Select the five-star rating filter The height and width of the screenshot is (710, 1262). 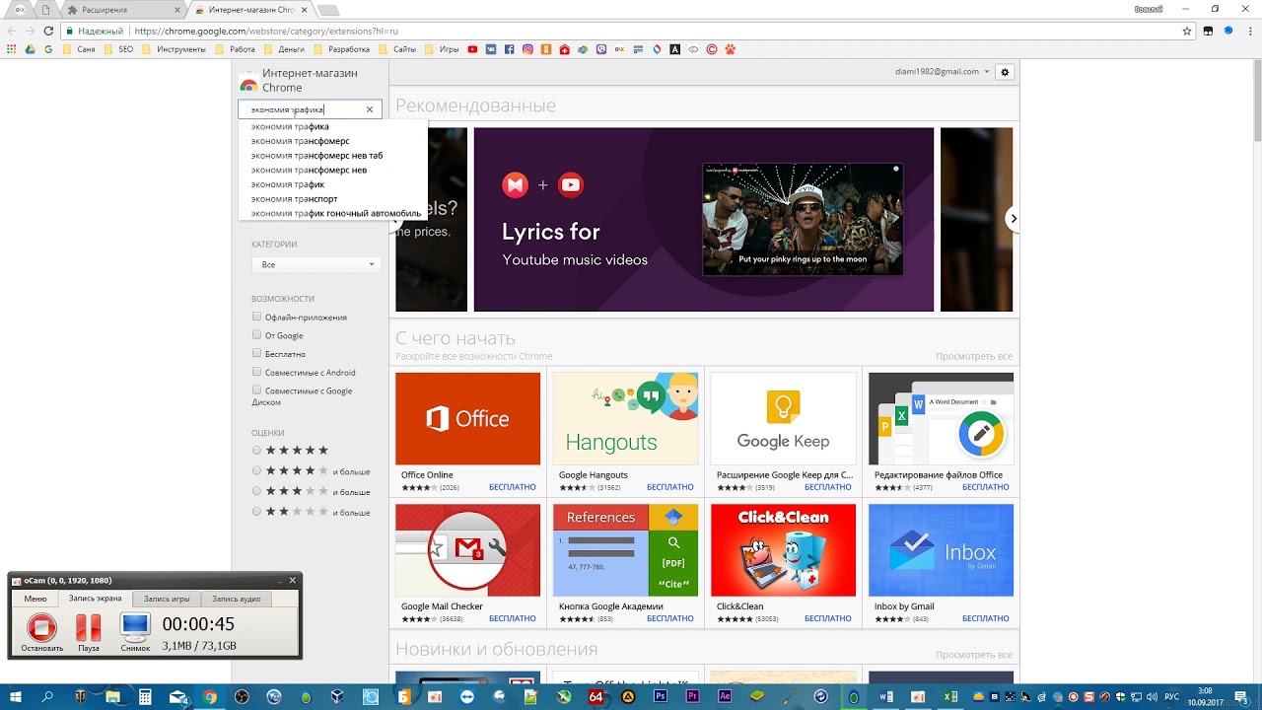pyautogui.click(x=257, y=451)
